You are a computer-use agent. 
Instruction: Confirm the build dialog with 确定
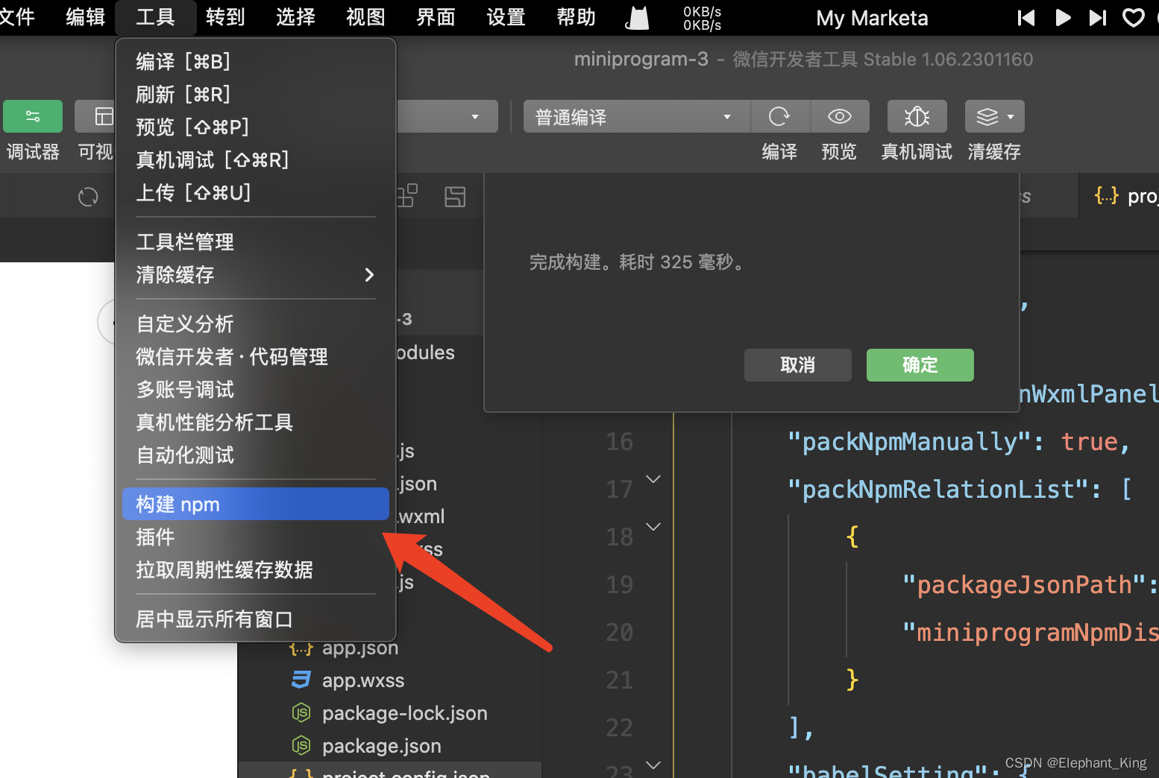pos(920,365)
